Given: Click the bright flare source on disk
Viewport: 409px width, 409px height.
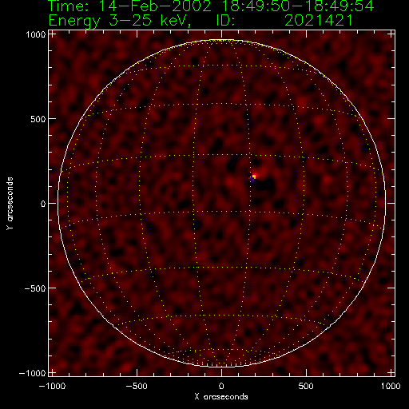Looking at the screenshot, I should [x=254, y=177].
